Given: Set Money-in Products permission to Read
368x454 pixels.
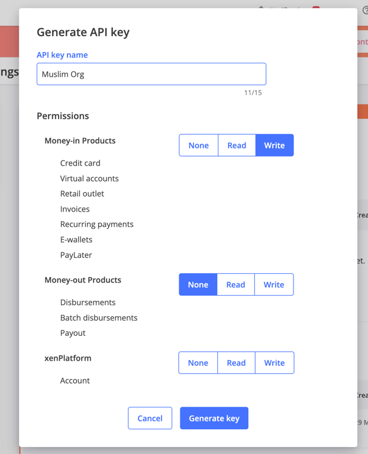Looking at the screenshot, I should (237, 145).
